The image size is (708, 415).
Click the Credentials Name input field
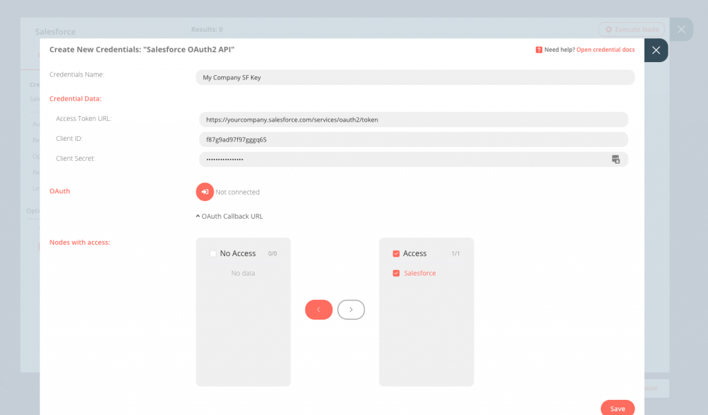pos(415,77)
